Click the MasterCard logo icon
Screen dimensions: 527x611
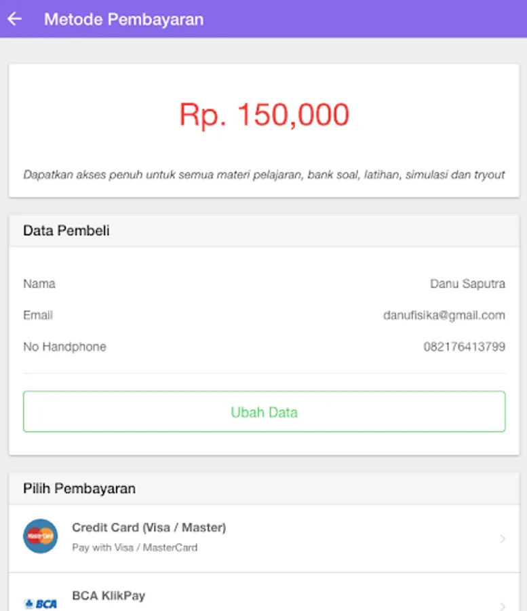coord(41,536)
